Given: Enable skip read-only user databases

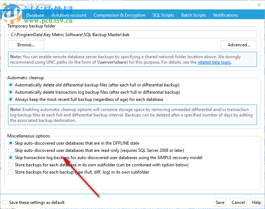Looking at the screenshot, I should (x=11, y=150).
